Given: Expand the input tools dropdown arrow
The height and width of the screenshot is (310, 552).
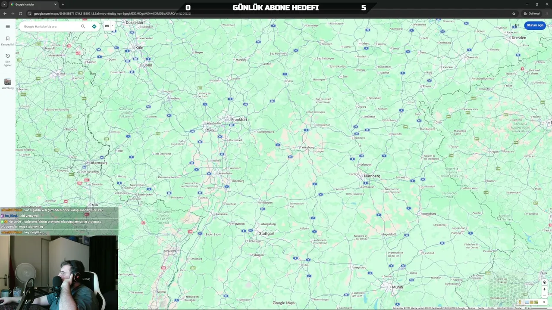Looking at the screenshot, I should [x=112, y=25].
